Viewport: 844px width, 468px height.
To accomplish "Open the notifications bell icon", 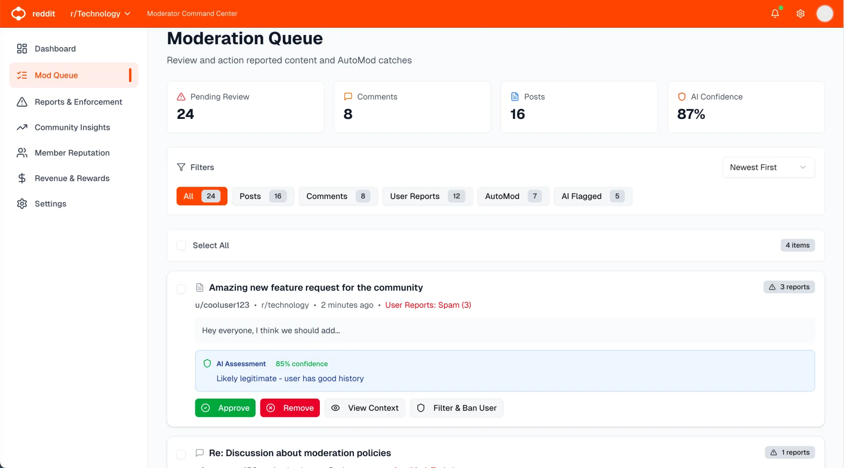I will tap(775, 13).
